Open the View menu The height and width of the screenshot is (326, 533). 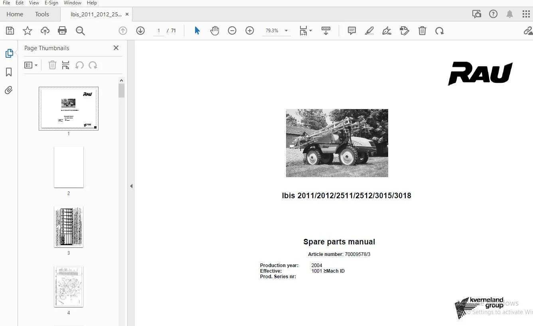[x=34, y=3]
